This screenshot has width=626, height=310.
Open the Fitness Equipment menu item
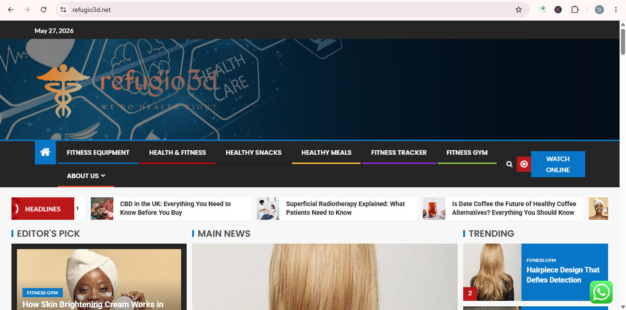click(98, 152)
